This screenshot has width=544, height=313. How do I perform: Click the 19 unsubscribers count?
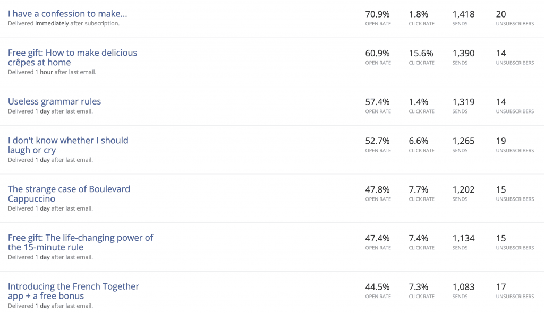pyautogui.click(x=501, y=141)
